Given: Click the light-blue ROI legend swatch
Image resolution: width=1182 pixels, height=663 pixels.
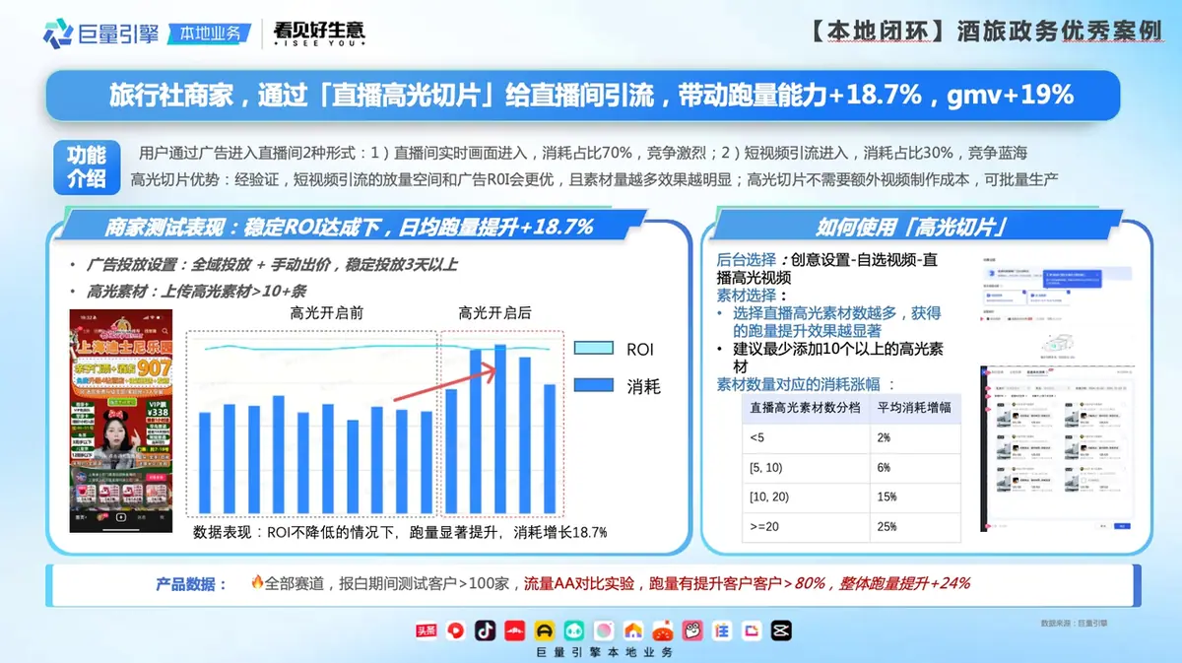Looking at the screenshot, I should (x=594, y=349).
